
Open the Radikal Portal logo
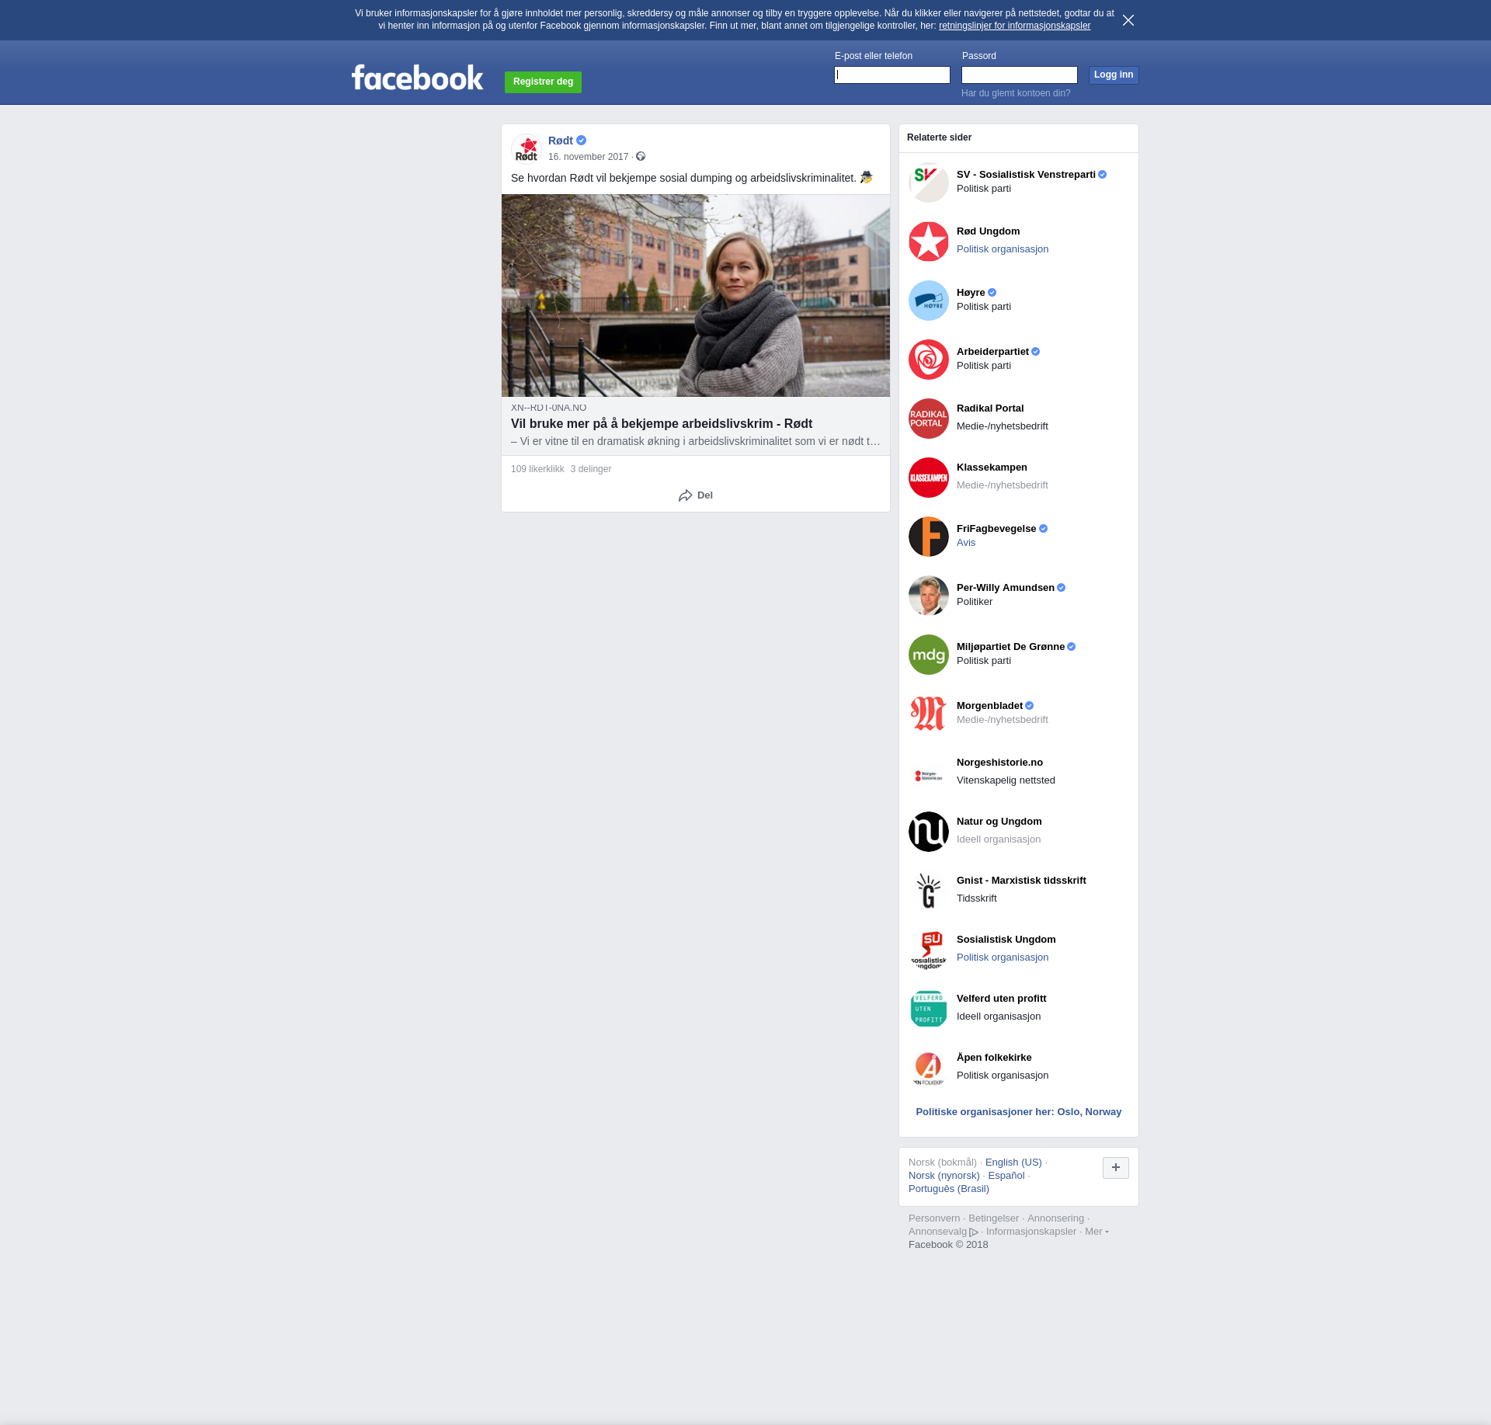[929, 419]
